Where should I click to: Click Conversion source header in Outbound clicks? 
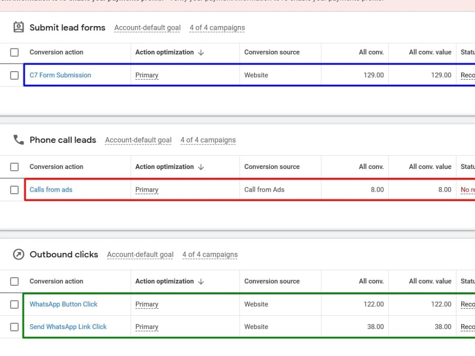coord(272,281)
